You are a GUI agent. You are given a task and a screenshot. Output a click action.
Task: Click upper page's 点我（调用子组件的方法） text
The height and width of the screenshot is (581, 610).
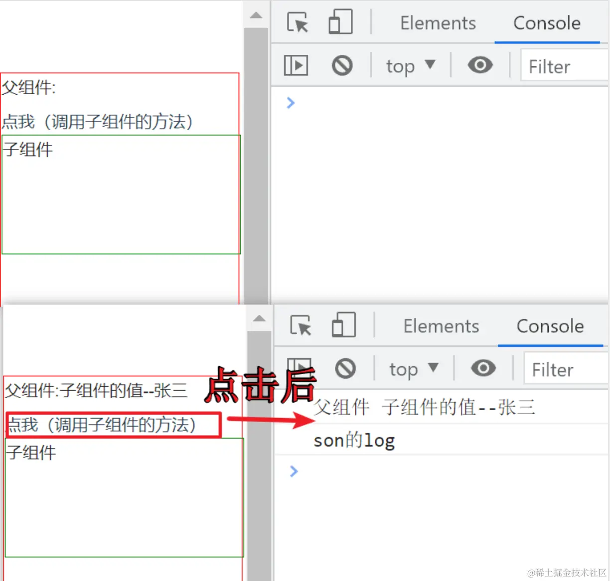[97, 122]
